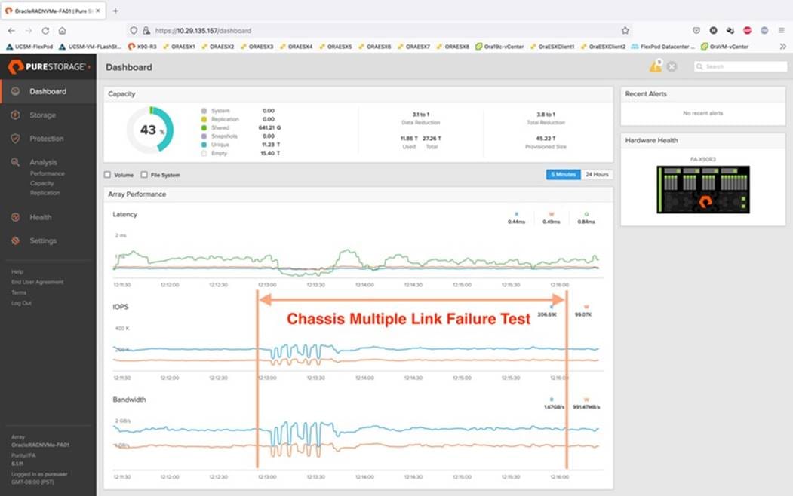This screenshot has height=496, width=793.
Task: Click the red extension icon in toolbar
Action: coord(748,31)
